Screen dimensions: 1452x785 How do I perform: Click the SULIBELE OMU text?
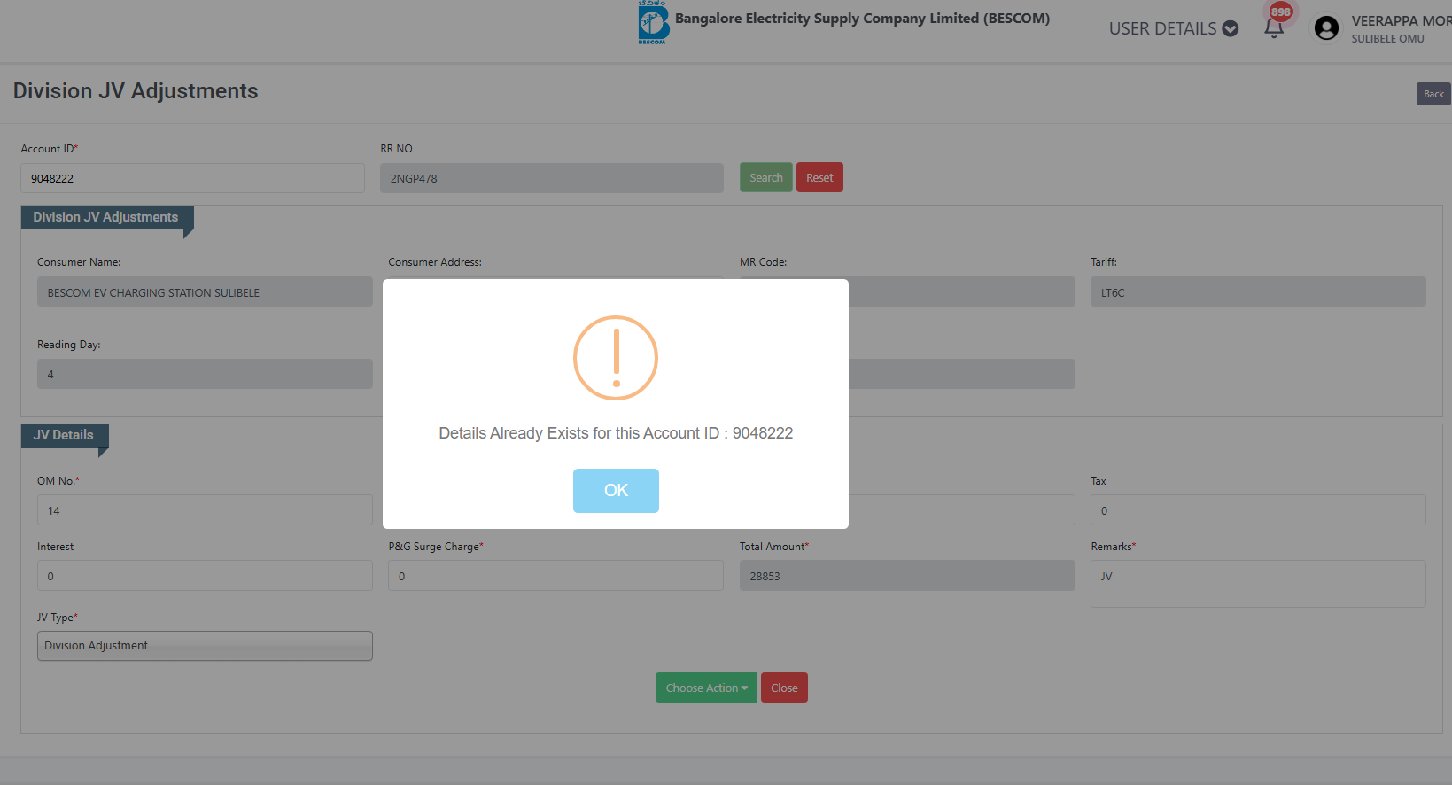1387,39
